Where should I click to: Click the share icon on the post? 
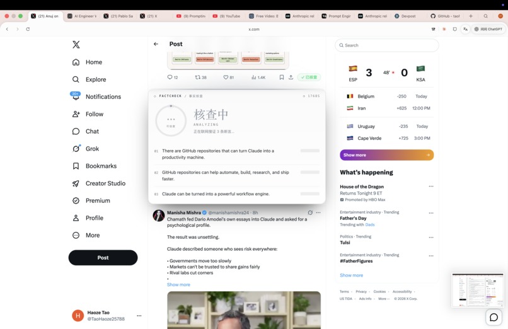click(x=291, y=78)
